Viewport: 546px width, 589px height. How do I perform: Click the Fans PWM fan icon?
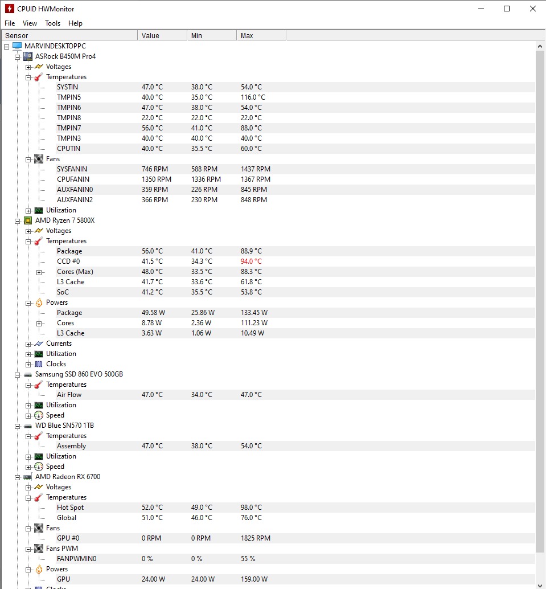[x=39, y=549]
